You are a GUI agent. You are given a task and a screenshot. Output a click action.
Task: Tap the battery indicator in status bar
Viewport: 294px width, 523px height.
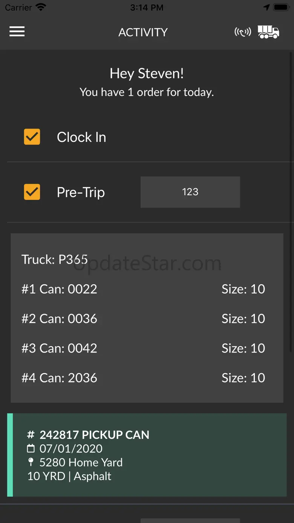281,7
